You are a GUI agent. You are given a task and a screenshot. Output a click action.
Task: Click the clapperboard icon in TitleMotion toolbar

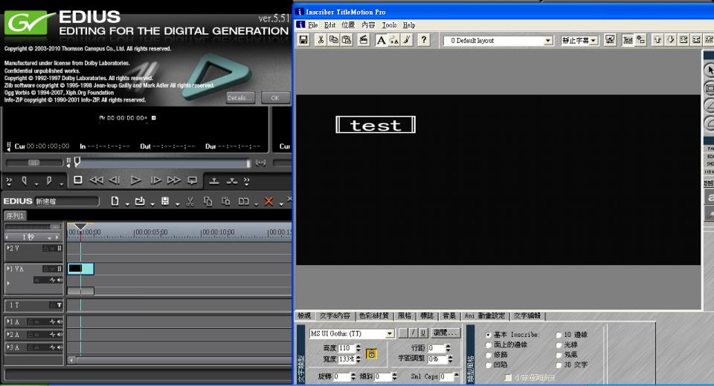[x=364, y=40]
